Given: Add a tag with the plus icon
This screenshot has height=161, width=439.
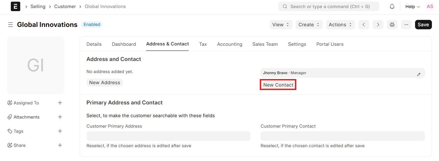Looking at the screenshot, I should [60, 131].
